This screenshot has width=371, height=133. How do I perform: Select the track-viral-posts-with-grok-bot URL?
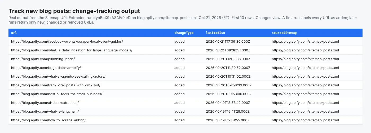(x=56, y=85)
